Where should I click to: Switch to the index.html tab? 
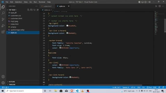point(47,6)
